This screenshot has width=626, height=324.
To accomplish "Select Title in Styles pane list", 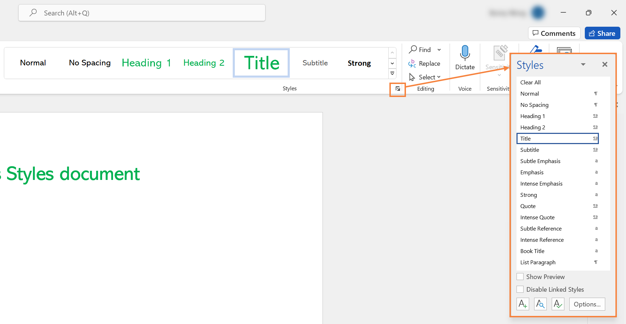I will coord(558,138).
